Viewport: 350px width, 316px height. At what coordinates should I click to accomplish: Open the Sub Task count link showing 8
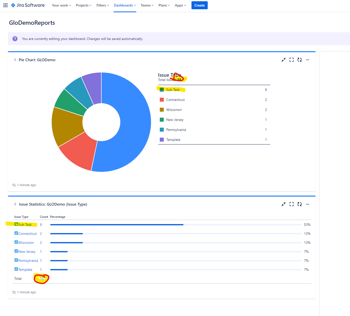(x=41, y=224)
